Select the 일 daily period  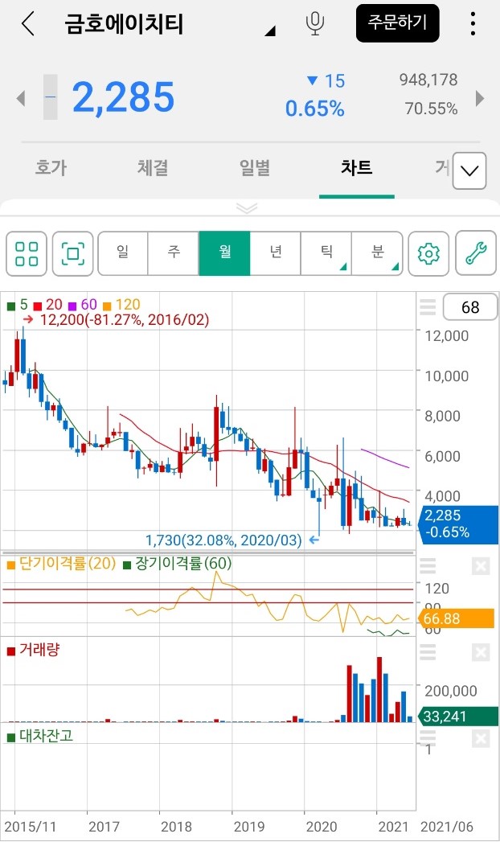122,253
